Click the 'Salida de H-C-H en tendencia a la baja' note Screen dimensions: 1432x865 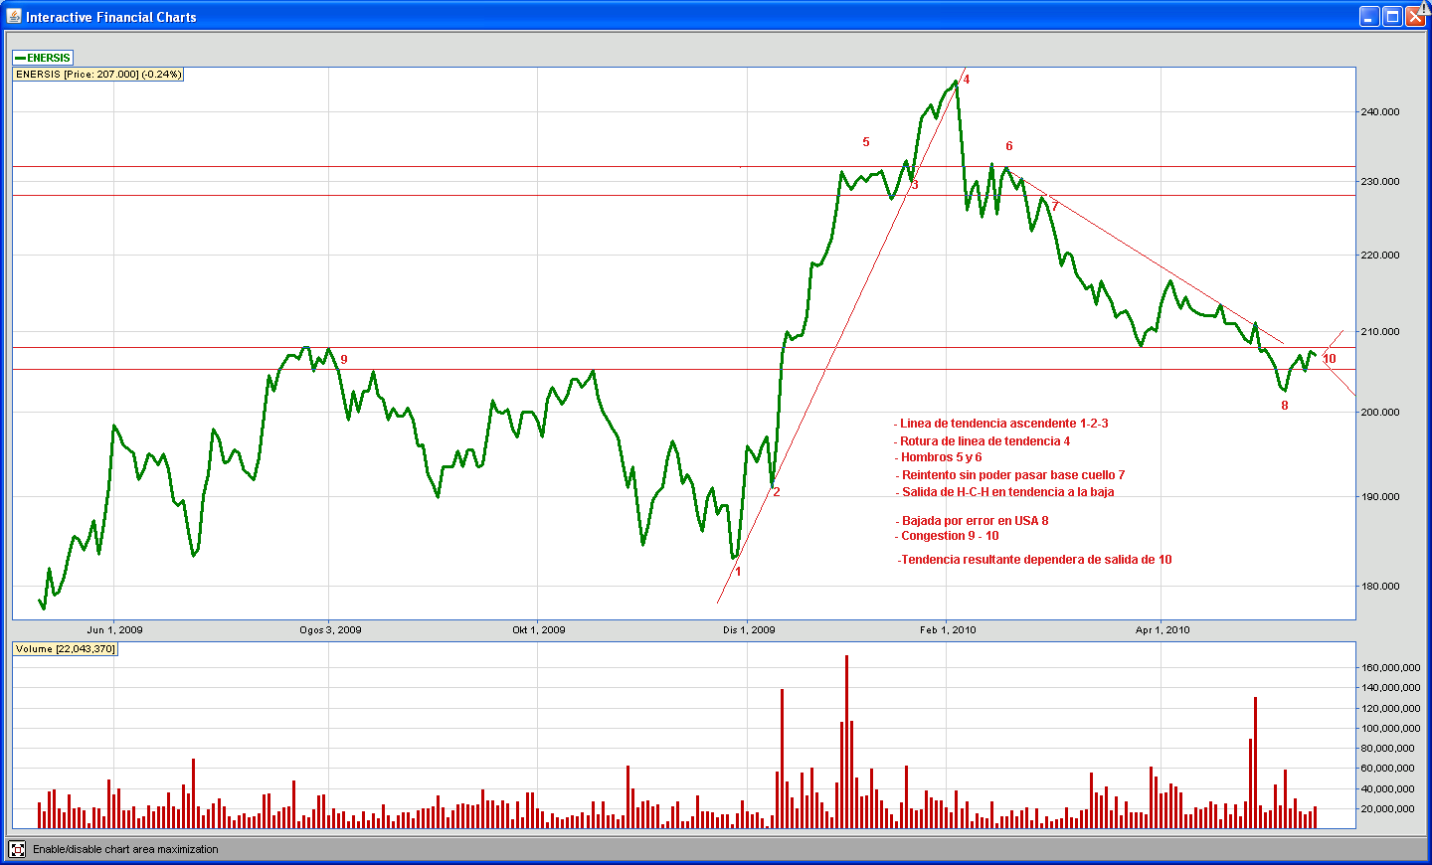pyautogui.click(x=1004, y=492)
